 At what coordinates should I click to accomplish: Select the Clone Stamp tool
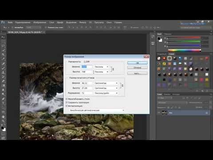pos(3,72)
